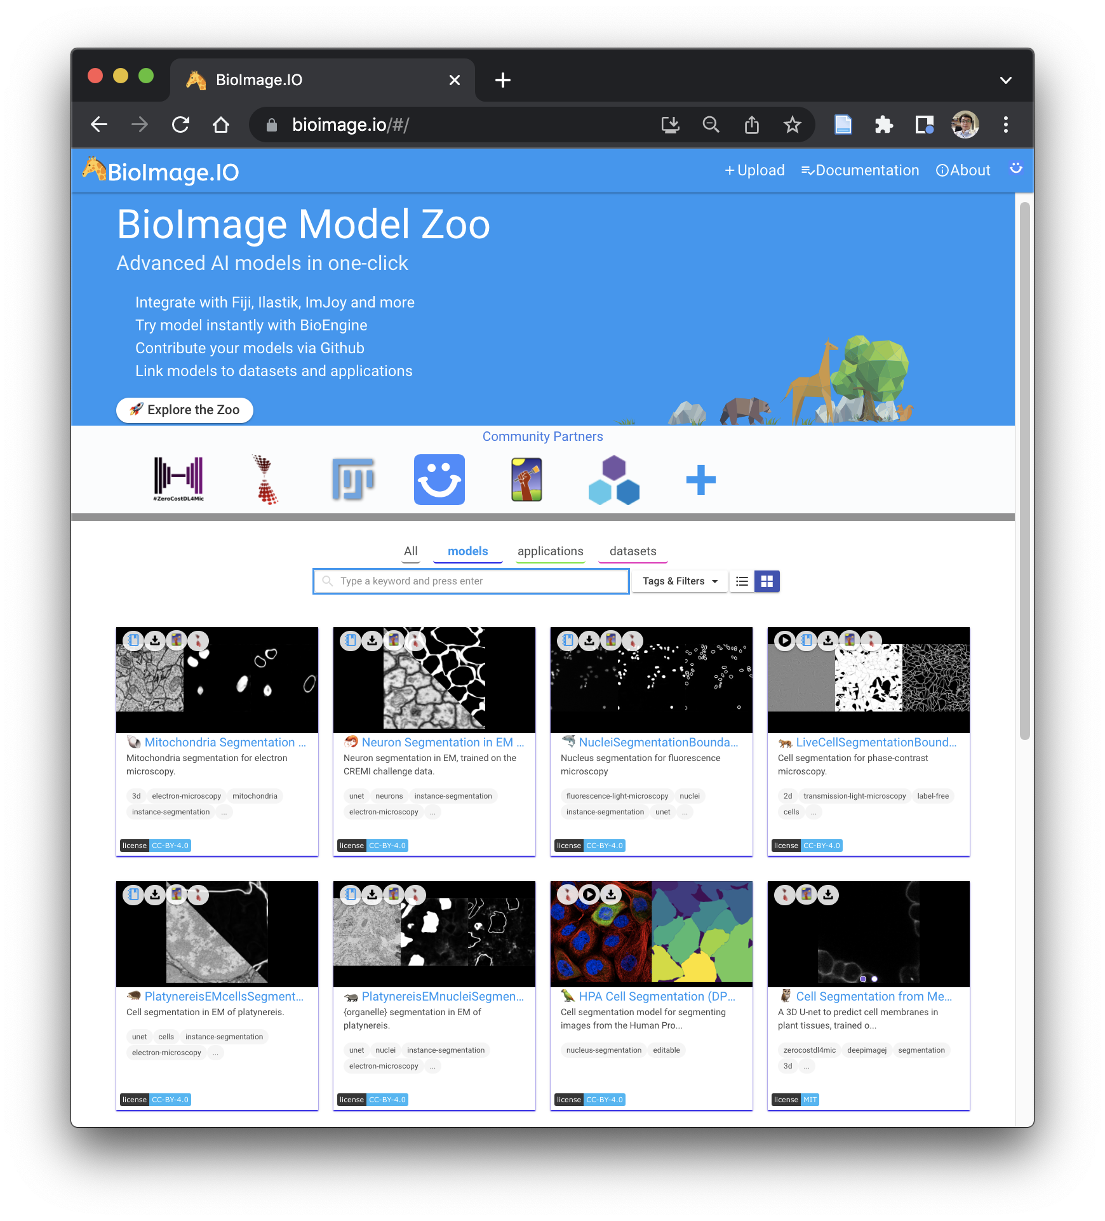Expand more tags on NucleiSegmentationBoundary card
Image resolution: width=1105 pixels, height=1221 pixels.
pos(685,812)
